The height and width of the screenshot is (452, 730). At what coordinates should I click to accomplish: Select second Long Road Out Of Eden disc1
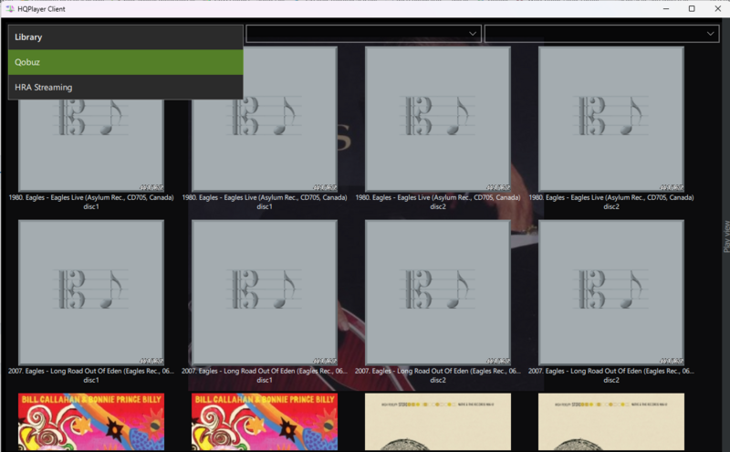[264, 292]
